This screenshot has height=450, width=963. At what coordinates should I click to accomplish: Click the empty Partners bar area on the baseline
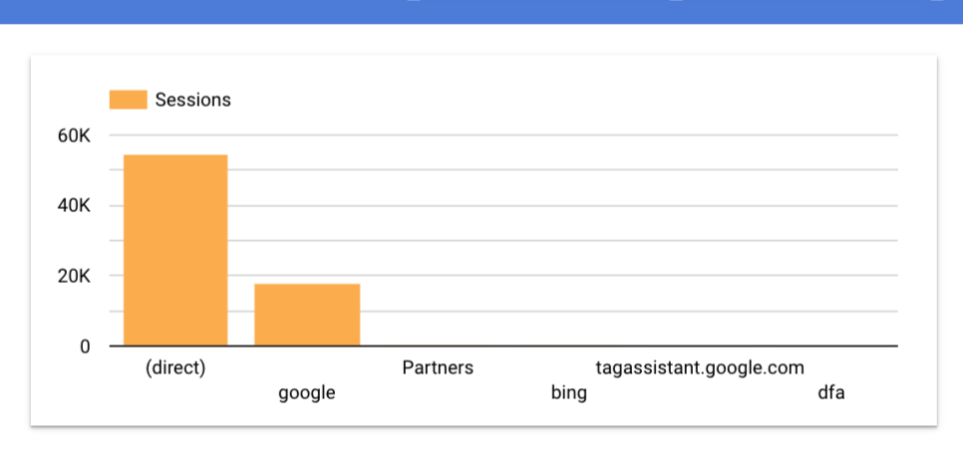[x=438, y=343]
